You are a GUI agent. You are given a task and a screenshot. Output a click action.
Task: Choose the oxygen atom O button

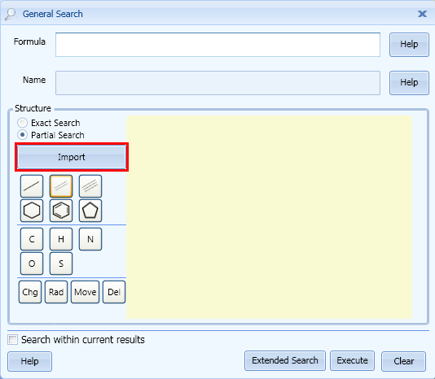point(32,264)
